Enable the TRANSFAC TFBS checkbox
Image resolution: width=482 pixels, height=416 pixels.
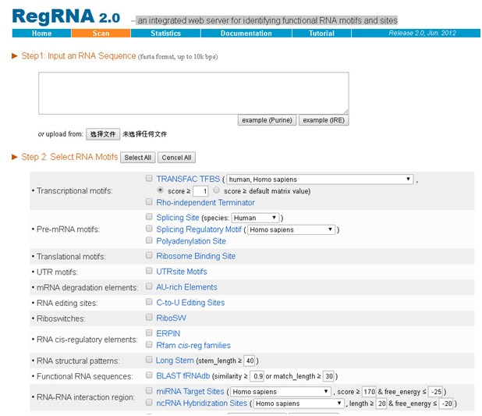pos(149,179)
